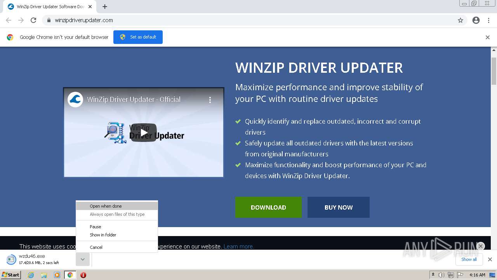Bookmark this page with the star icon
The height and width of the screenshot is (280, 497).
tap(461, 20)
